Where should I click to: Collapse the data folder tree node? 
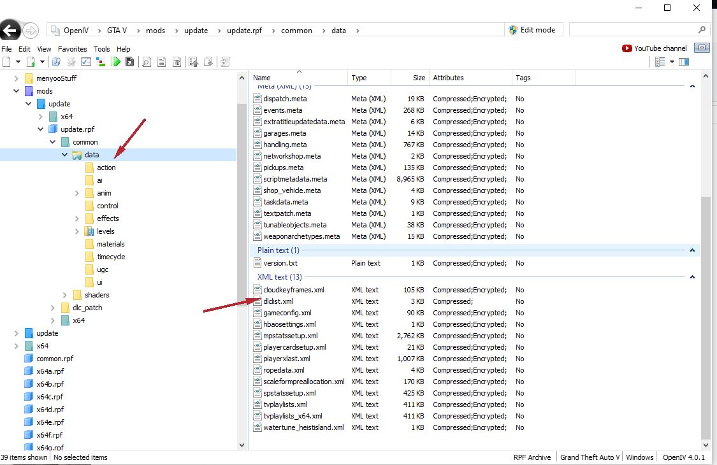click(x=65, y=155)
